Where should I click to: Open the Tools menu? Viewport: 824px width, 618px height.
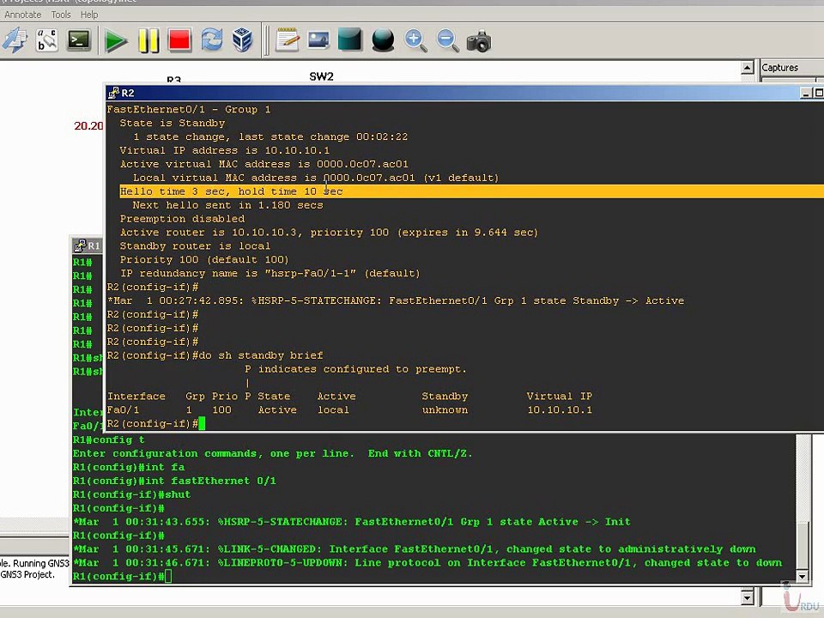(x=61, y=15)
